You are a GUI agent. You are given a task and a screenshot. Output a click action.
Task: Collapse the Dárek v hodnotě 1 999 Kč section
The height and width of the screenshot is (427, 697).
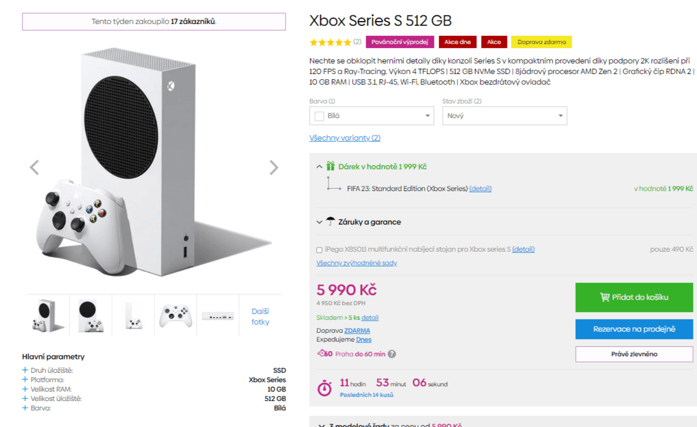[319, 166]
